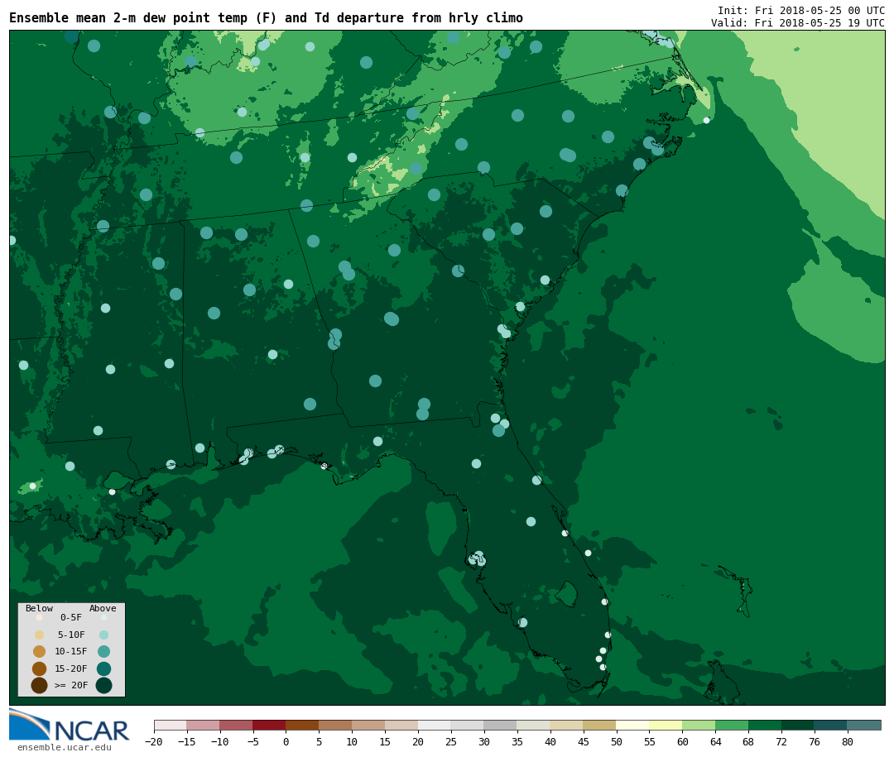Click the '50' color bar label

coord(617,741)
